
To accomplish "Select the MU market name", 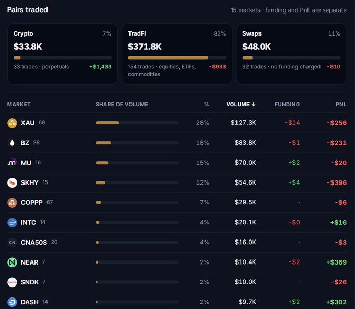I will click(x=26, y=163).
